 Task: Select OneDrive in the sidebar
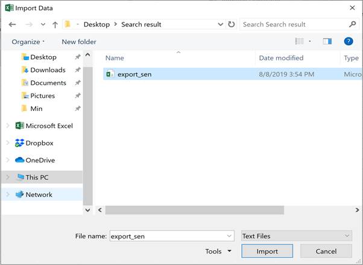[x=40, y=160]
